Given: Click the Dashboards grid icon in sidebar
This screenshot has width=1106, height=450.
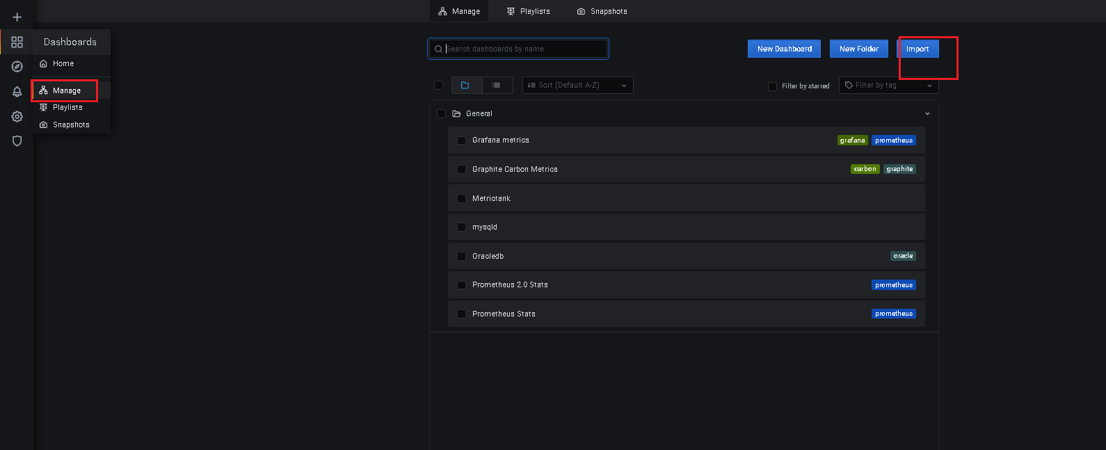Looking at the screenshot, I should pos(17,42).
